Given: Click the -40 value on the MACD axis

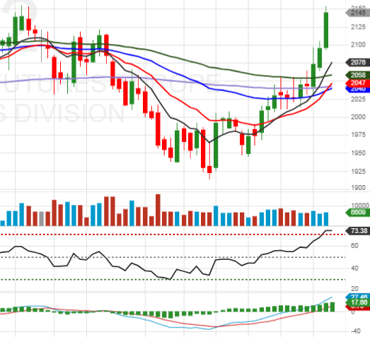Looking at the screenshot, I should pos(356,331).
